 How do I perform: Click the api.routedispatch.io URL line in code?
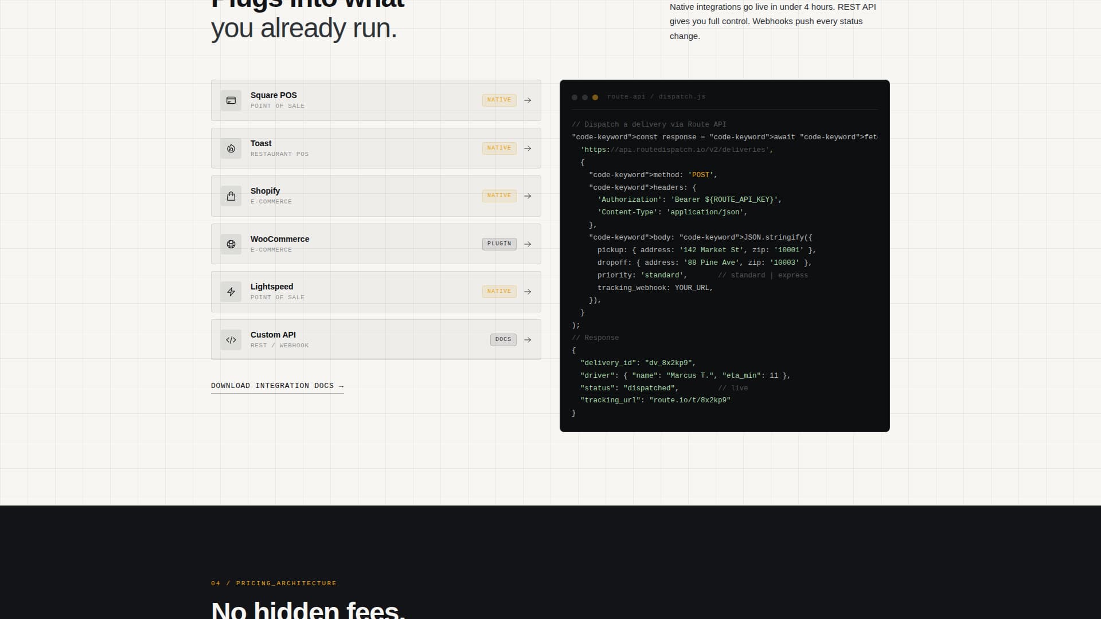pos(677,150)
